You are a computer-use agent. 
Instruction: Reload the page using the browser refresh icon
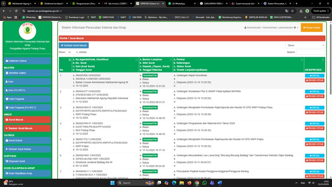pyautogui.click(x=16, y=11)
